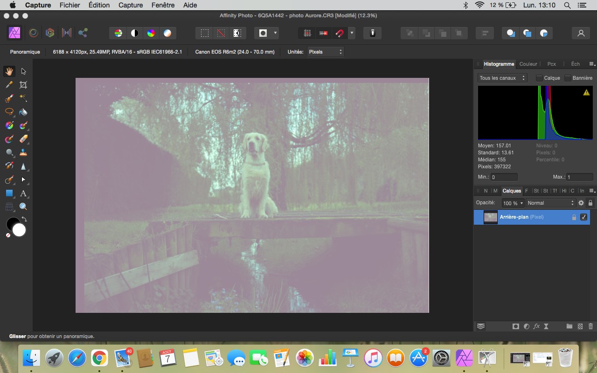Switch to the Tone Mapping persona
Viewport: 597px width, 373px height.
point(66,33)
